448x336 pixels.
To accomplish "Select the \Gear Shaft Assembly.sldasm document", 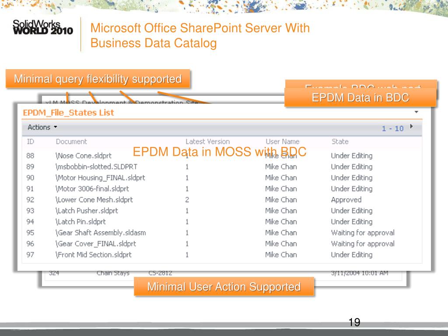I will pos(101,233).
